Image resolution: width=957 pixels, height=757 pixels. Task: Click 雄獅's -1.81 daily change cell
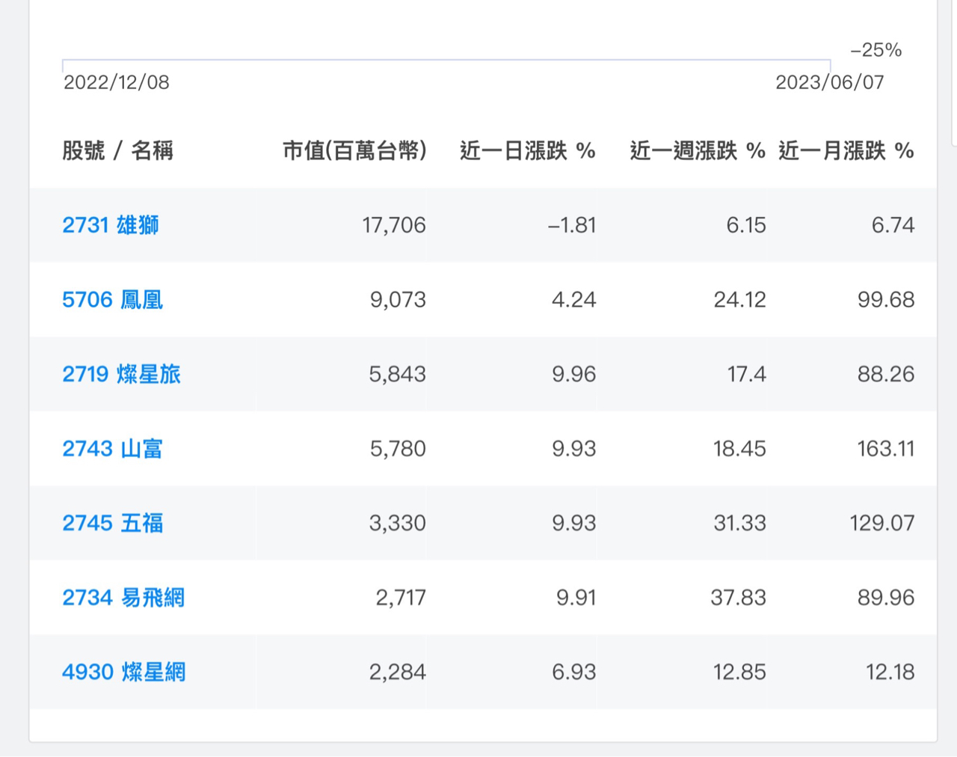(x=572, y=225)
